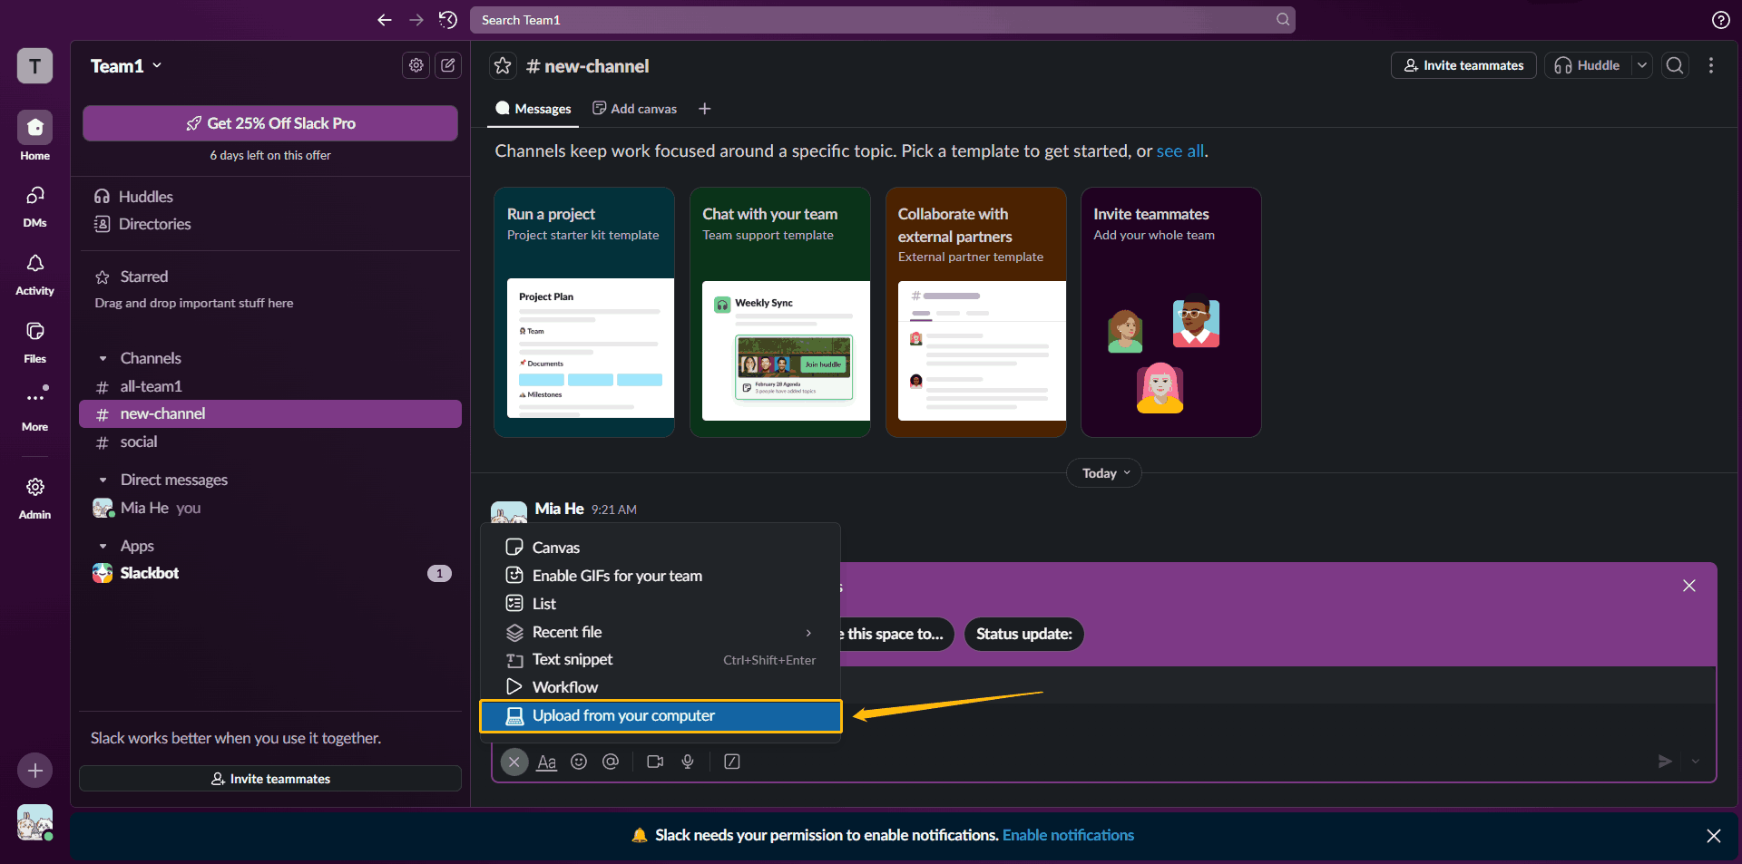Screen dimensions: 1742x864
Task: Toggle text formatting with the Aa icon
Action: [546, 762]
